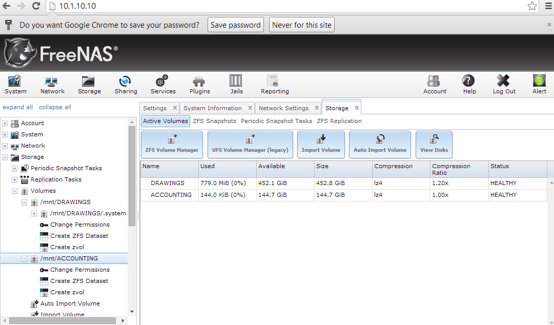Viewport: 554px width, 325px height.
Task: Open the Storage toolbar icon
Action: tap(89, 85)
